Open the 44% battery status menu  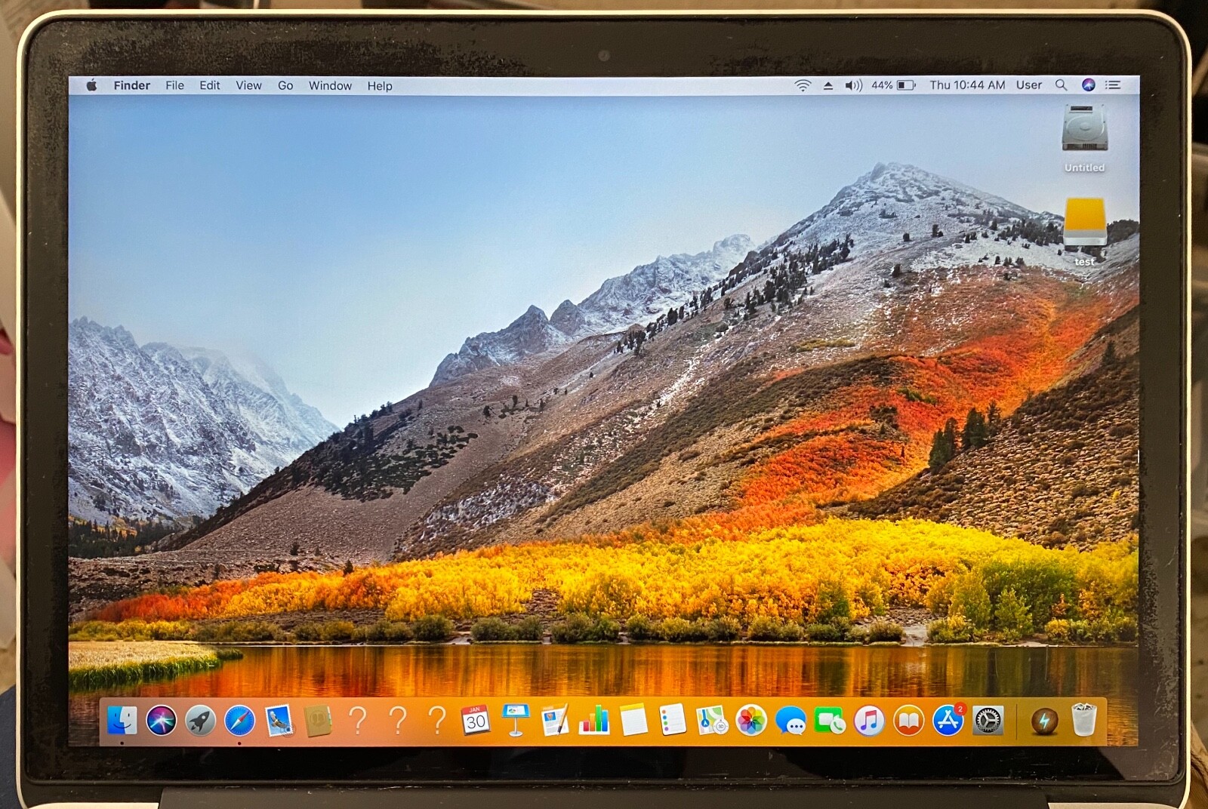893,85
